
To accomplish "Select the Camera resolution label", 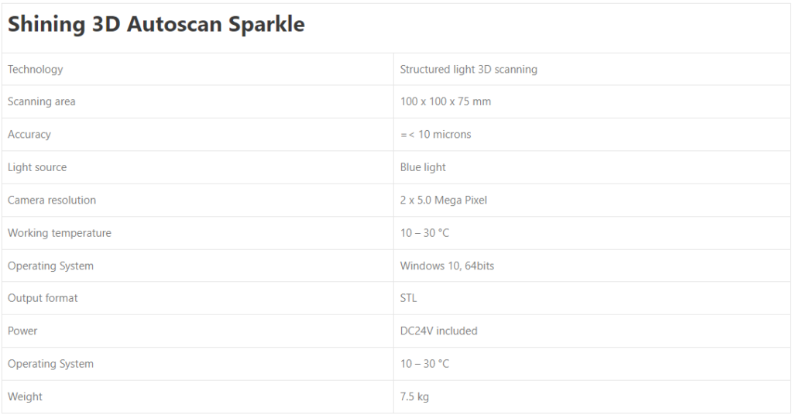I will (52, 201).
